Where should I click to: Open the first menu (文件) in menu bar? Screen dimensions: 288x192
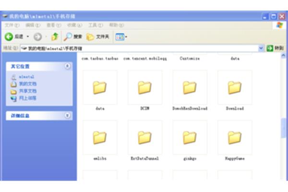(12, 25)
